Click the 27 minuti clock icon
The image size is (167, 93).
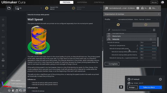(129, 79)
